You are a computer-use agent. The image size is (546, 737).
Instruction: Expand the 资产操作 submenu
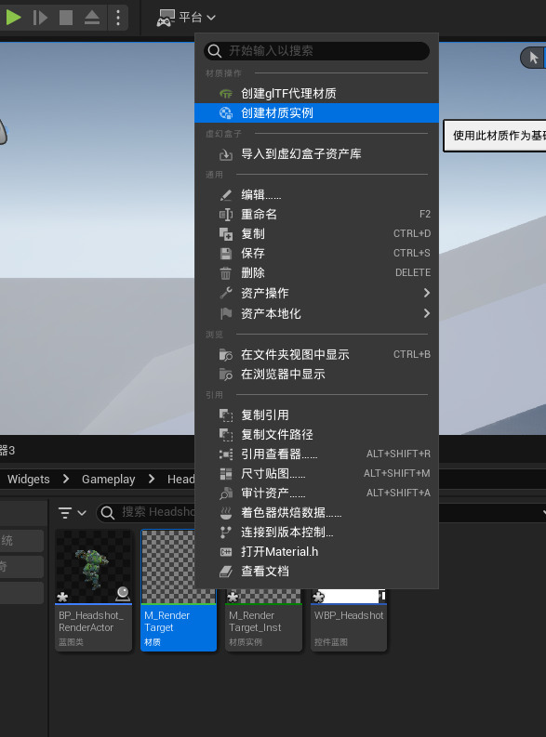(316, 293)
